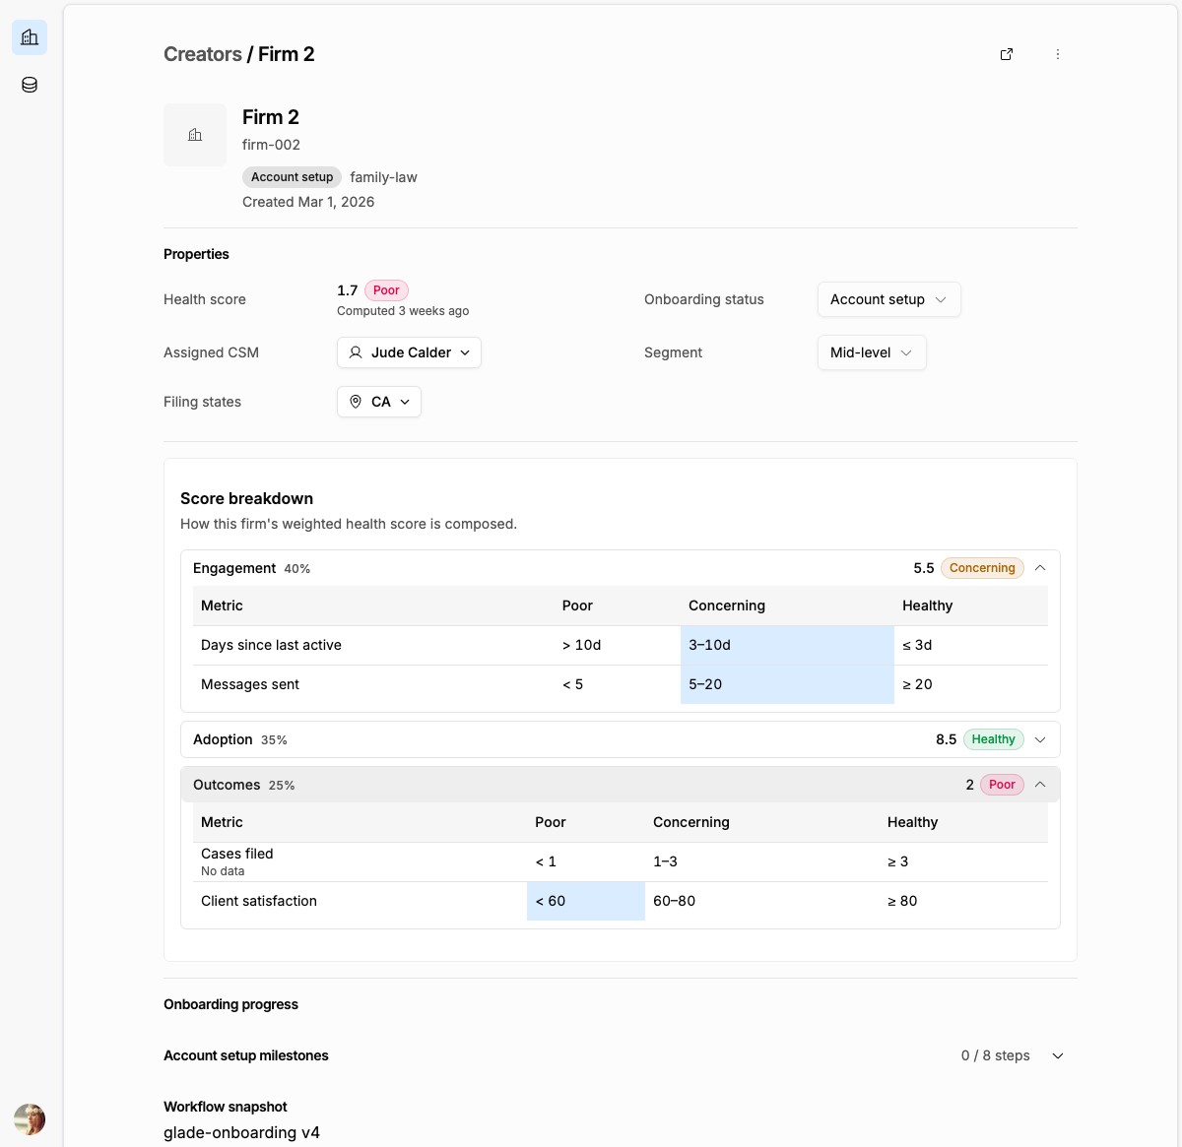Viewport: 1182px width, 1147px height.
Task: Open the firms building icon in sidebar
Action: coord(30,37)
